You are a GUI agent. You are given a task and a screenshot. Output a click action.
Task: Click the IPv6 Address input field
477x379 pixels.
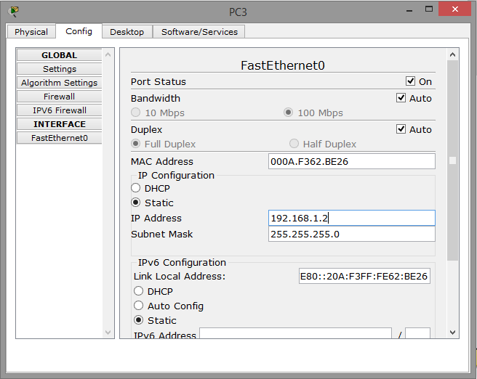click(x=295, y=333)
